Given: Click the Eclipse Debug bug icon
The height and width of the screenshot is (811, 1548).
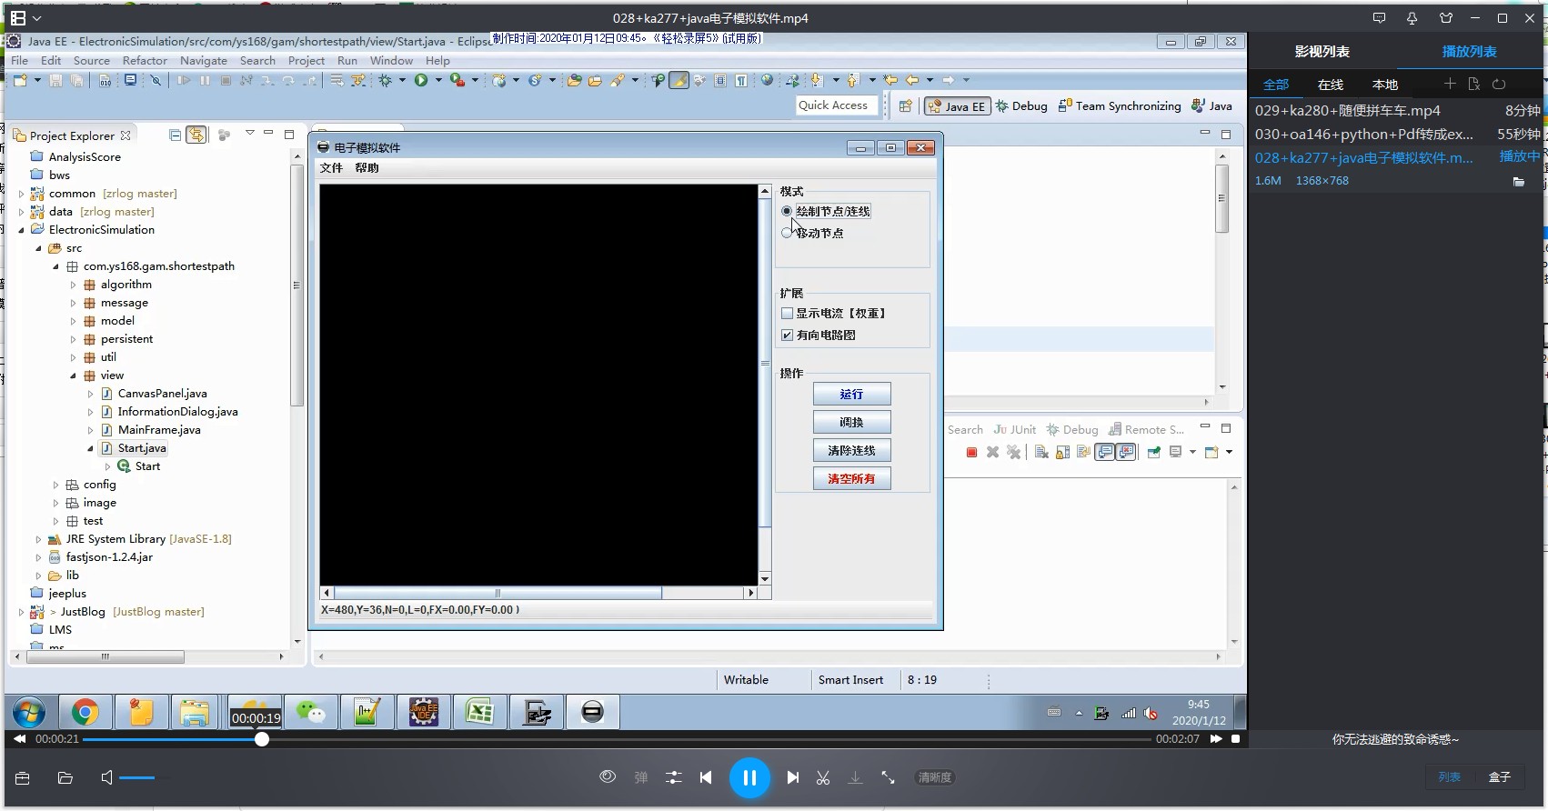Looking at the screenshot, I should coord(386,80).
